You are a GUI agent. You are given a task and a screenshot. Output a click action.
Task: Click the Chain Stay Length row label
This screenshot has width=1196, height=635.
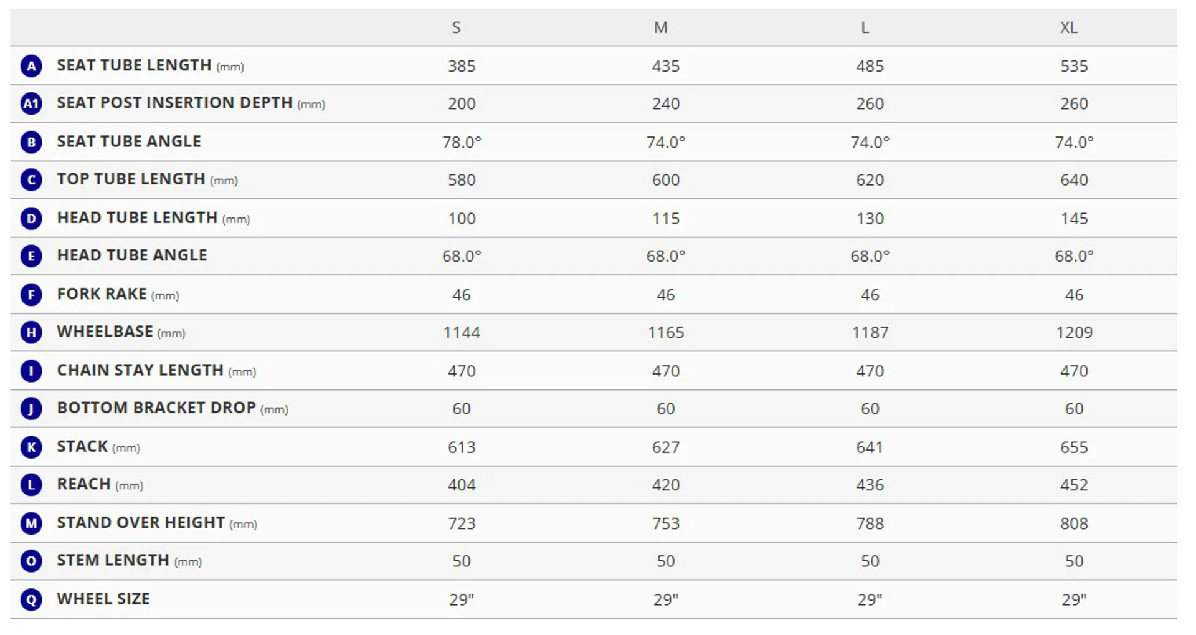pyautogui.click(x=140, y=370)
